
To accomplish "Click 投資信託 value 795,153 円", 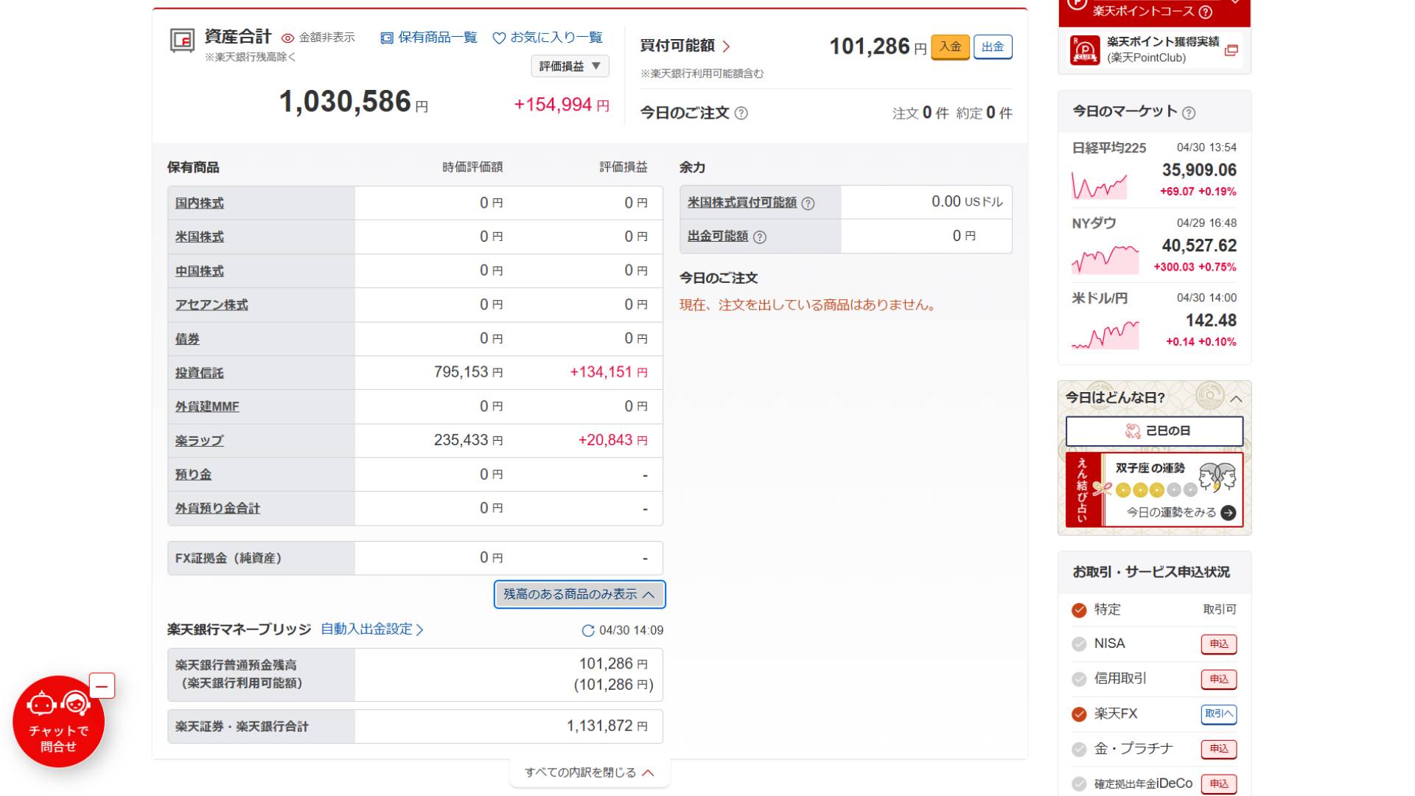I will (468, 373).
